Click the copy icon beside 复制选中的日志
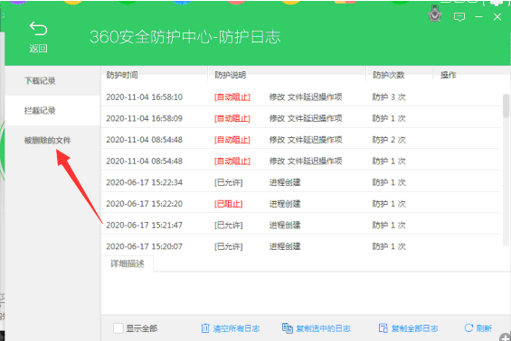The width and height of the screenshot is (511, 341). (287, 328)
